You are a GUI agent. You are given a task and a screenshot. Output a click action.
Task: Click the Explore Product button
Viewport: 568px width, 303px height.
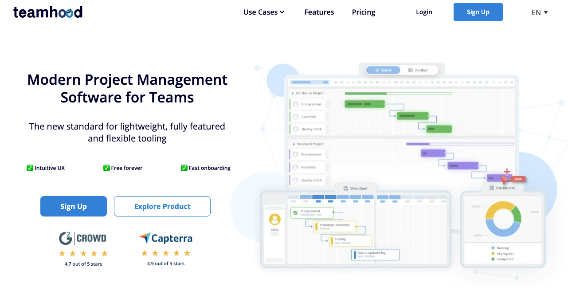(162, 206)
